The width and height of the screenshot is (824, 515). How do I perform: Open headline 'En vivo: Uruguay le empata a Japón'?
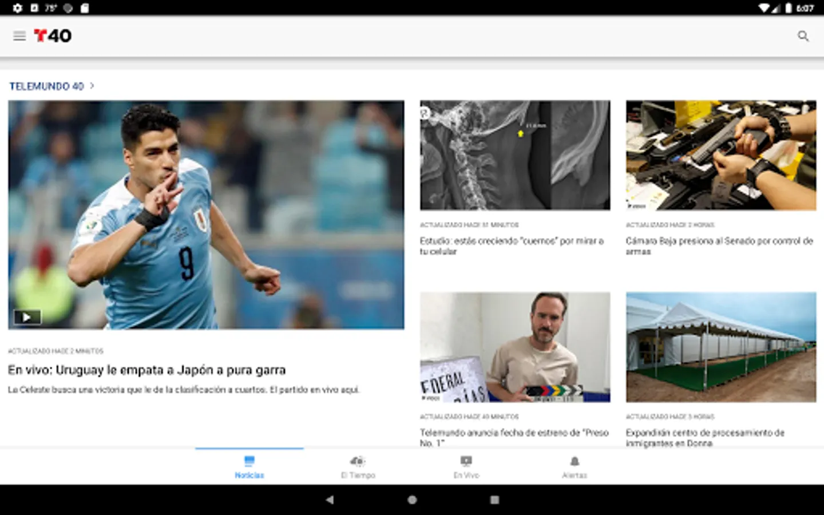146,370
